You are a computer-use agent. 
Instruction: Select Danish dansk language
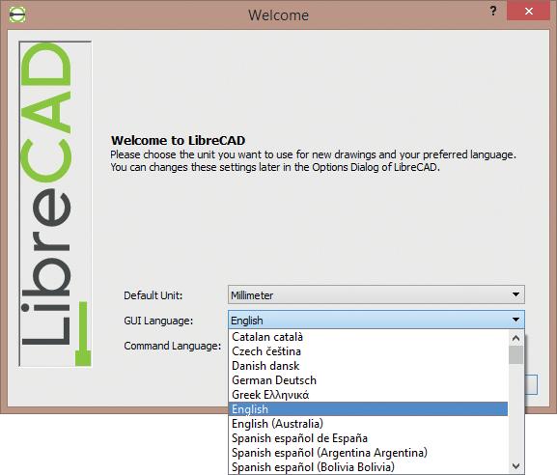(369, 366)
